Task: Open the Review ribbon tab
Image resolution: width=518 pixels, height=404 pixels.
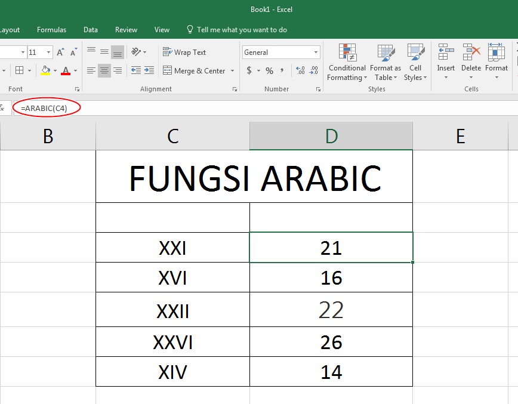Action: [126, 29]
